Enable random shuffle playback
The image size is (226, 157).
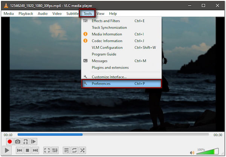point(82,150)
